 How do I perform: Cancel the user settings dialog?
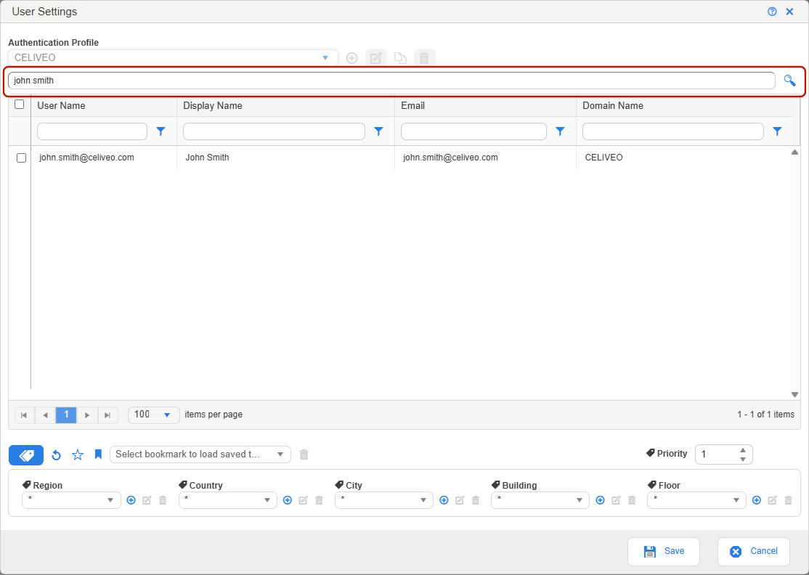pos(753,551)
